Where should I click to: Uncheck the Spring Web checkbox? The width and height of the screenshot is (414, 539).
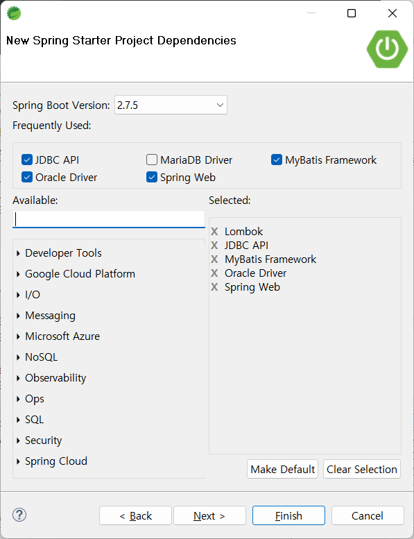[152, 177]
